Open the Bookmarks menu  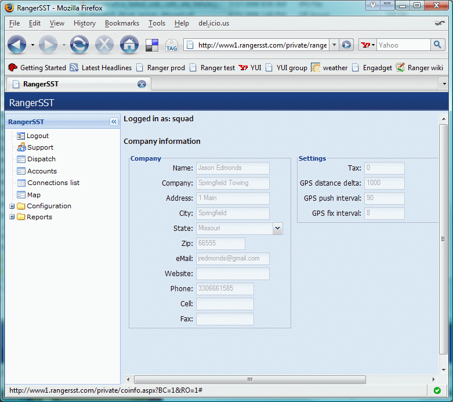(122, 23)
